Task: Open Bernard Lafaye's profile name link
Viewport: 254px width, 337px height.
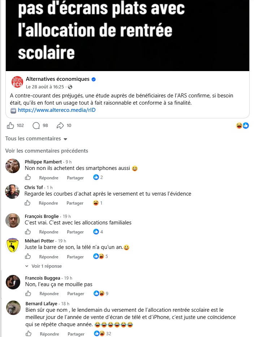Action: [41, 304]
